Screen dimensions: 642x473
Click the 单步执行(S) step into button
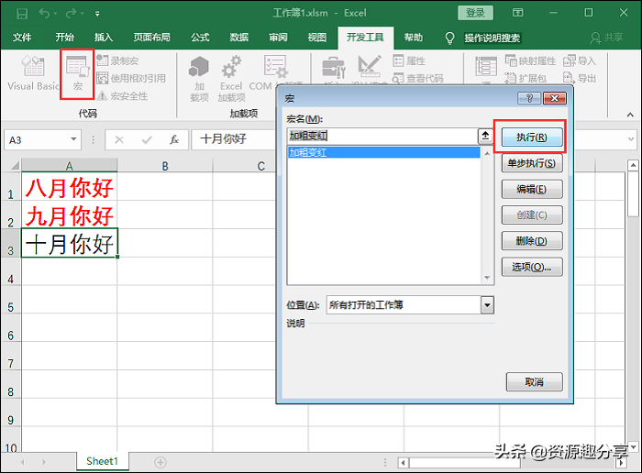coord(532,163)
